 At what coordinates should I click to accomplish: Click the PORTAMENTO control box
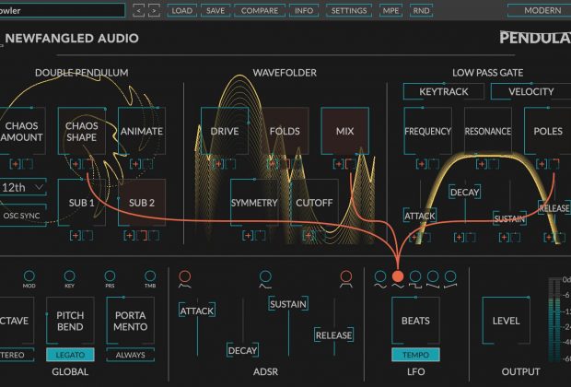click(x=130, y=321)
